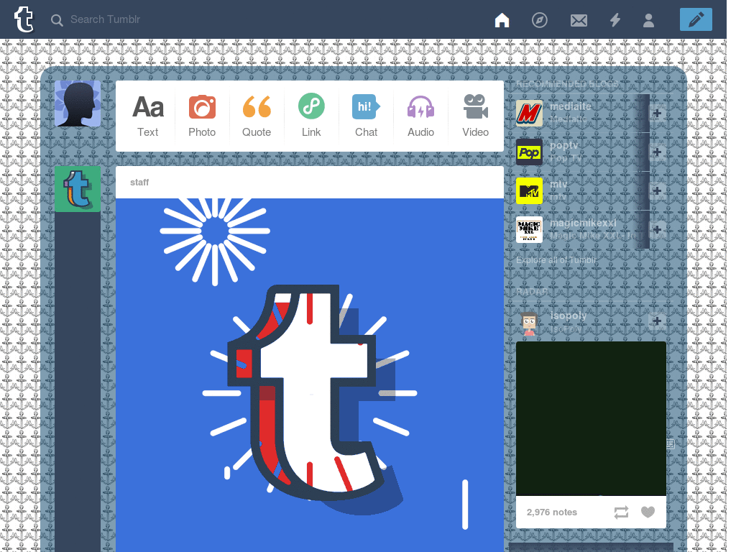Open the Account person icon
The height and width of the screenshot is (552, 736).
tap(649, 20)
